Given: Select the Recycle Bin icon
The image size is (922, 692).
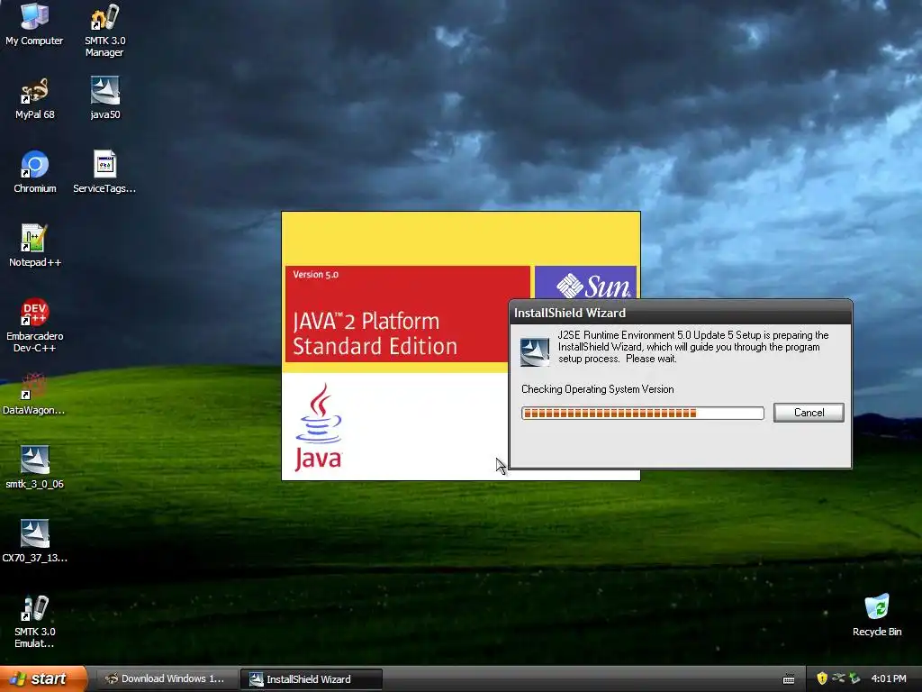Looking at the screenshot, I should (x=877, y=615).
